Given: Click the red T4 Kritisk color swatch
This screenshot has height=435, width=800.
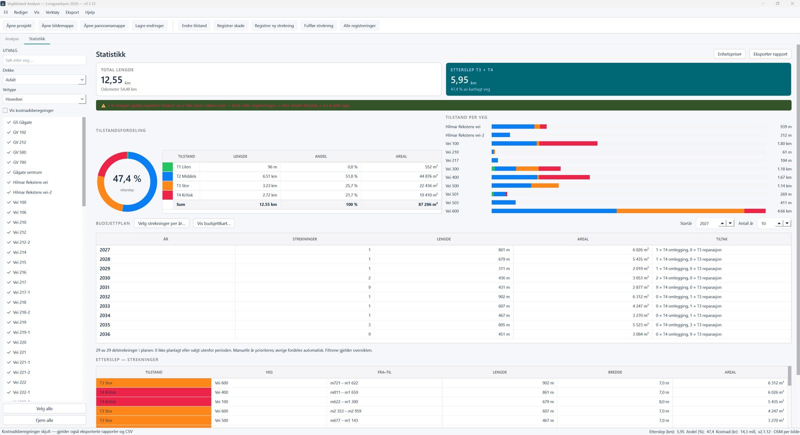Looking at the screenshot, I should pyautogui.click(x=167, y=195).
